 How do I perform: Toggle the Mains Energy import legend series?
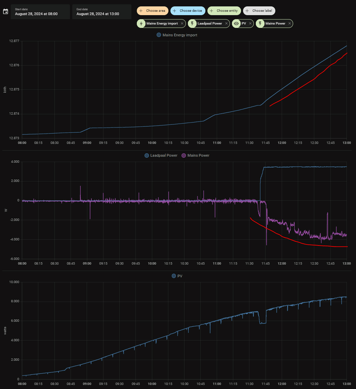(x=177, y=35)
